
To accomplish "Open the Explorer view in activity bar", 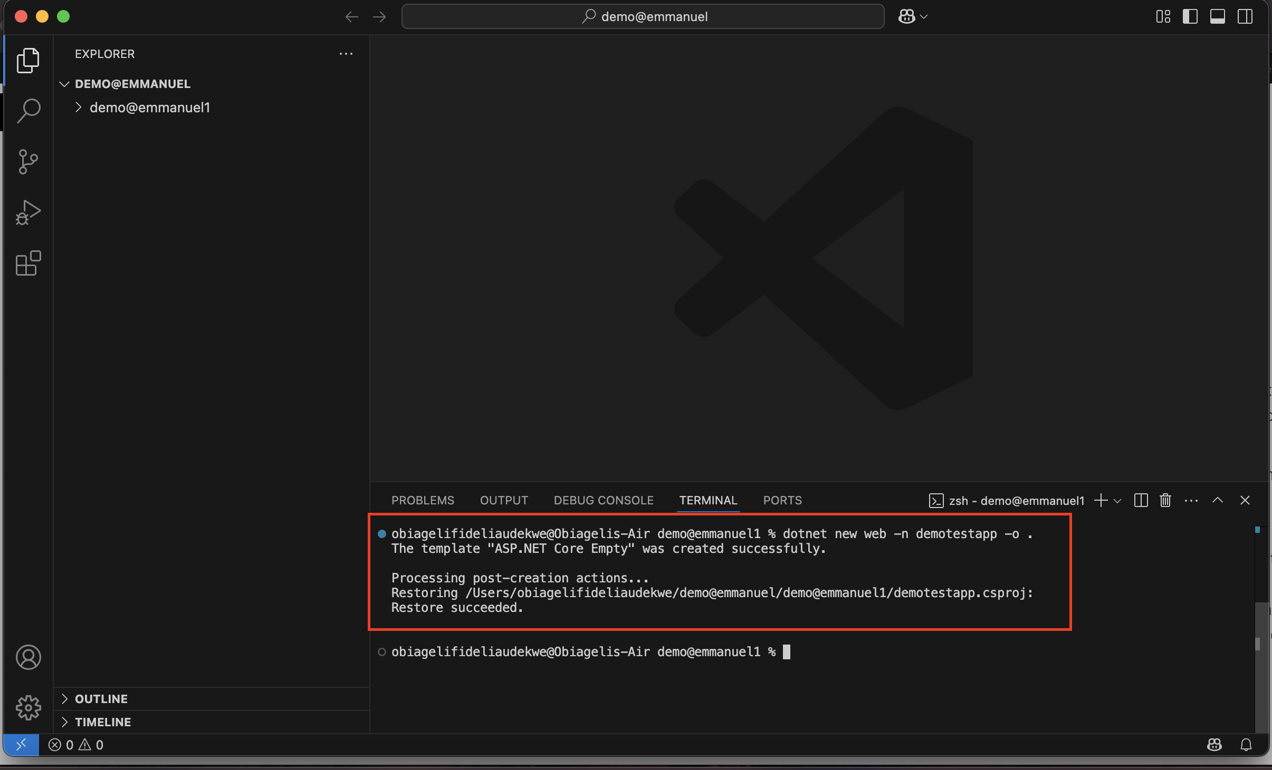I will pos(28,61).
